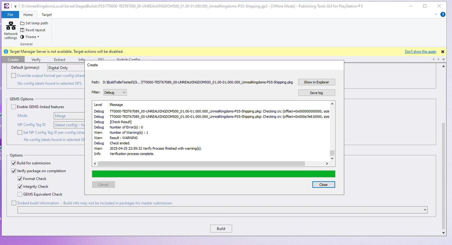This screenshot has width=452, height=245.
Task: Open the tab list dropdown icon
Action: 444,60
